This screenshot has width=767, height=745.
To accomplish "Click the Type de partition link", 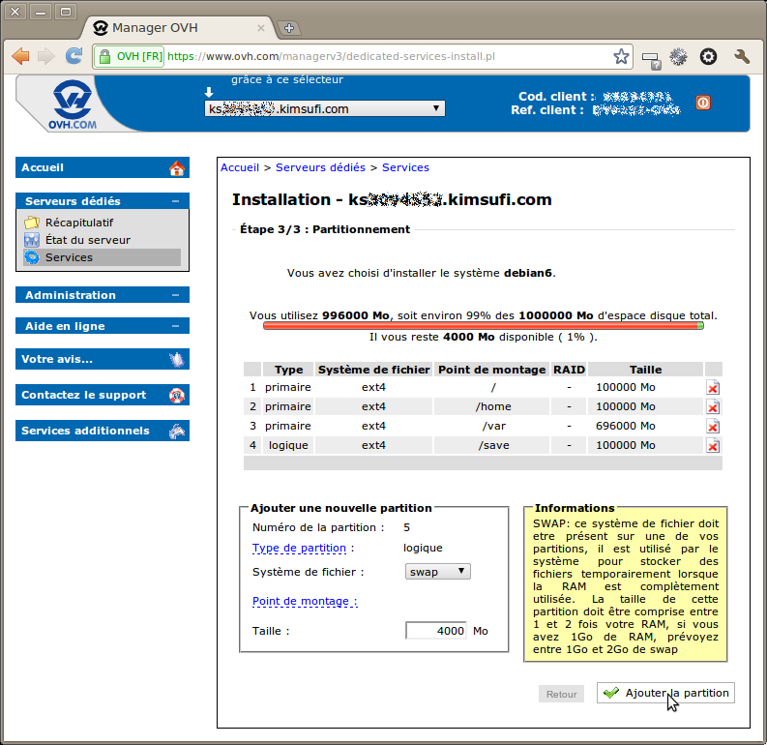I will tap(300, 548).
